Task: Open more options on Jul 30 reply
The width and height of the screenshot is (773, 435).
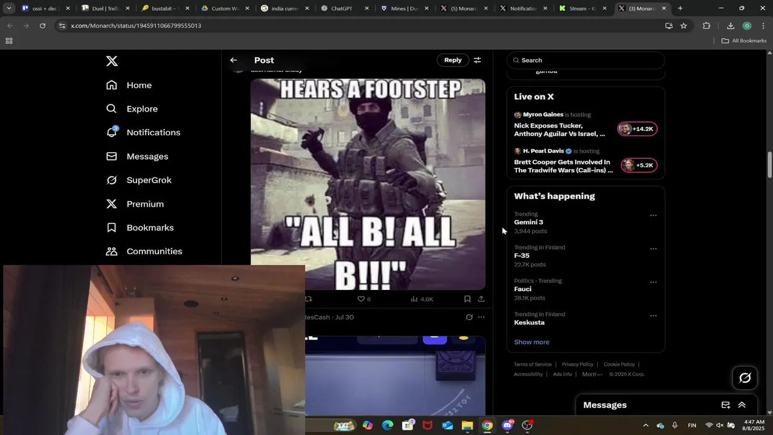Action: [x=481, y=317]
